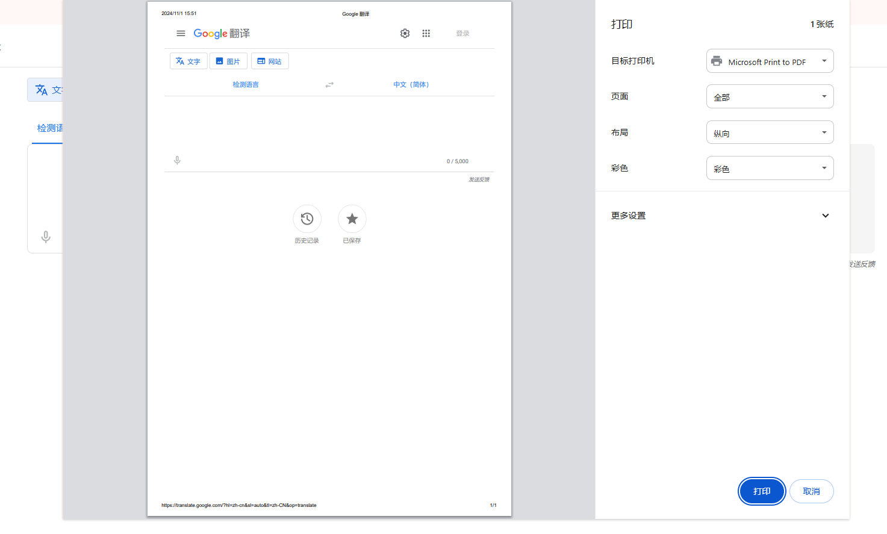Click 中文（简体）target language in preview
The image size is (887, 534).
411,85
